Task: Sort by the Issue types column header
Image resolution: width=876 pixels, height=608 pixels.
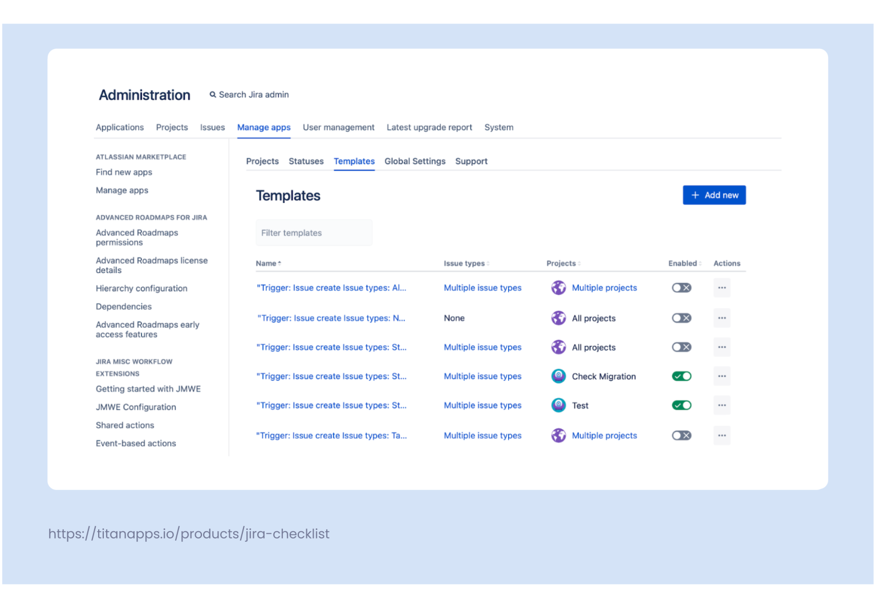Action: tap(465, 263)
